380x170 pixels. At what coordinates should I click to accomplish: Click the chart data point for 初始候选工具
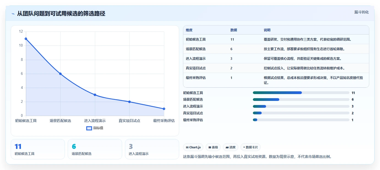[x=26, y=39]
